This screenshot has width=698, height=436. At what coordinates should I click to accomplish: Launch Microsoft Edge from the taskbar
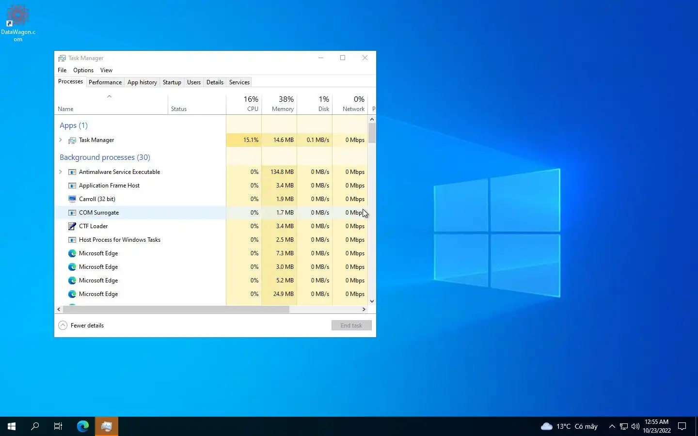[x=83, y=426]
